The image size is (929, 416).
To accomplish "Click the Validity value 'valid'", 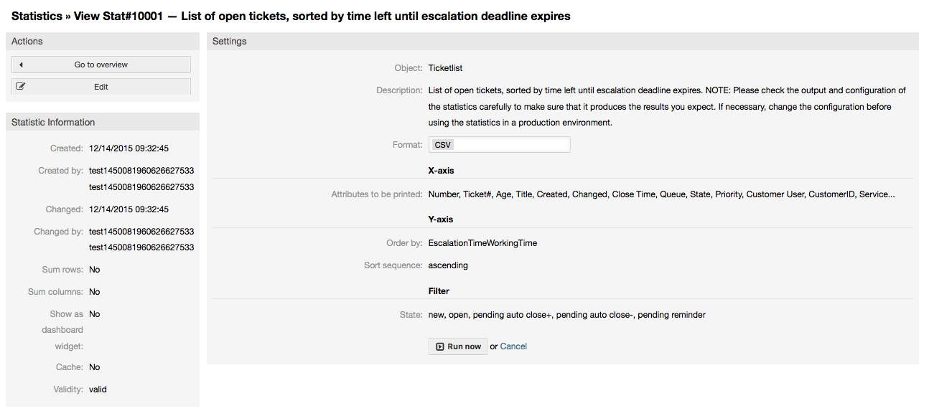I will [x=98, y=389].
